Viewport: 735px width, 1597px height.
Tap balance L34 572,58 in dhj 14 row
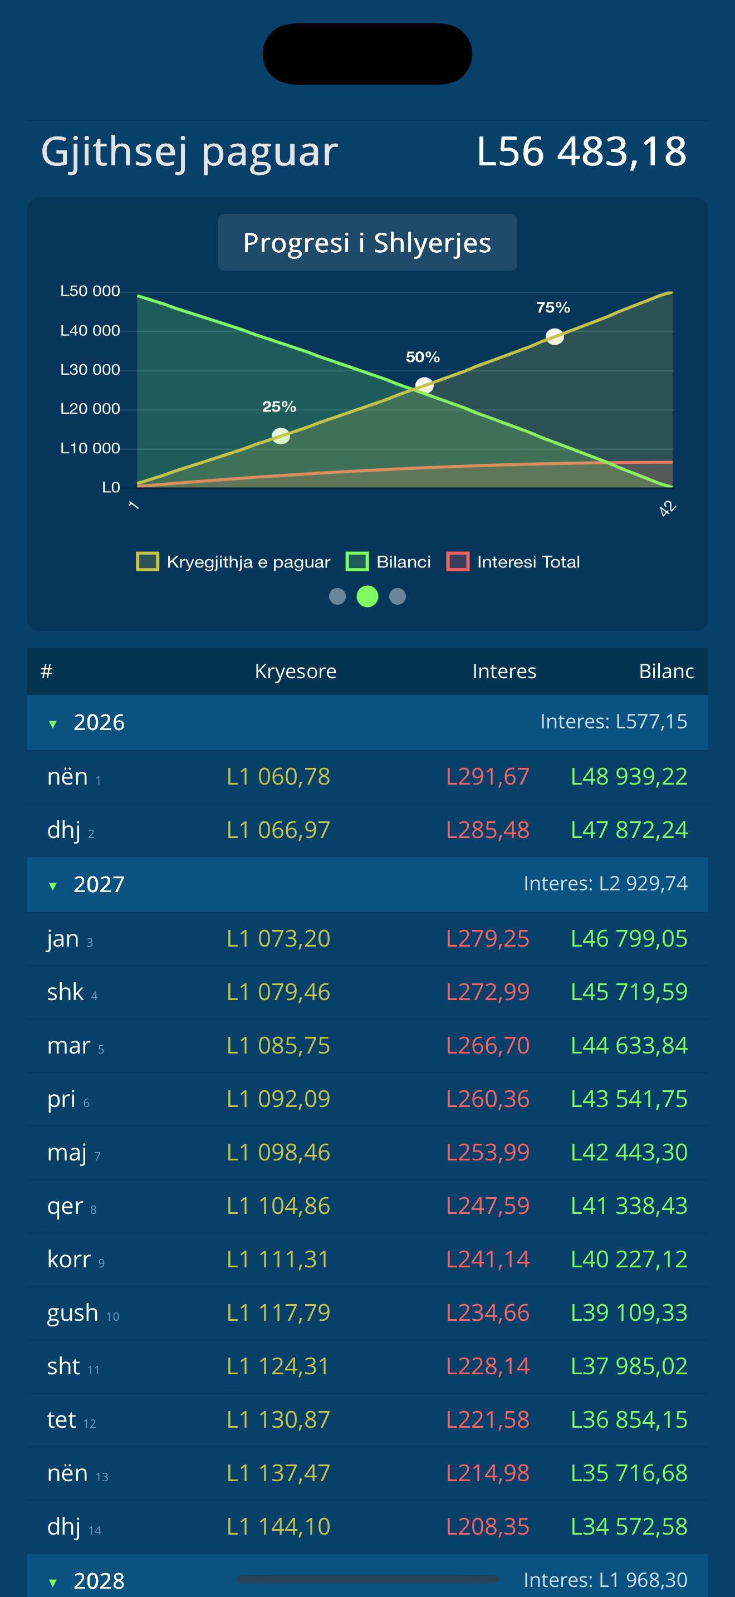pyautogui.click(x=629, y=1526)
